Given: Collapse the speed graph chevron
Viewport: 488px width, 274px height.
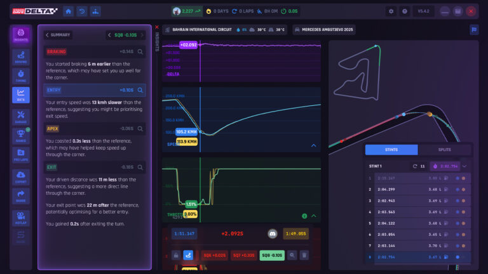Looking at the screenshot, I should [313, 145].
